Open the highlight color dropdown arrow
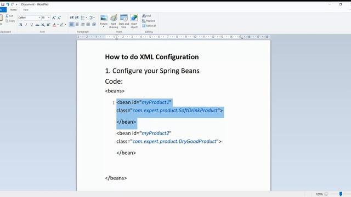The width and height of the screenshot is (351, 197). tap(65, 25)
